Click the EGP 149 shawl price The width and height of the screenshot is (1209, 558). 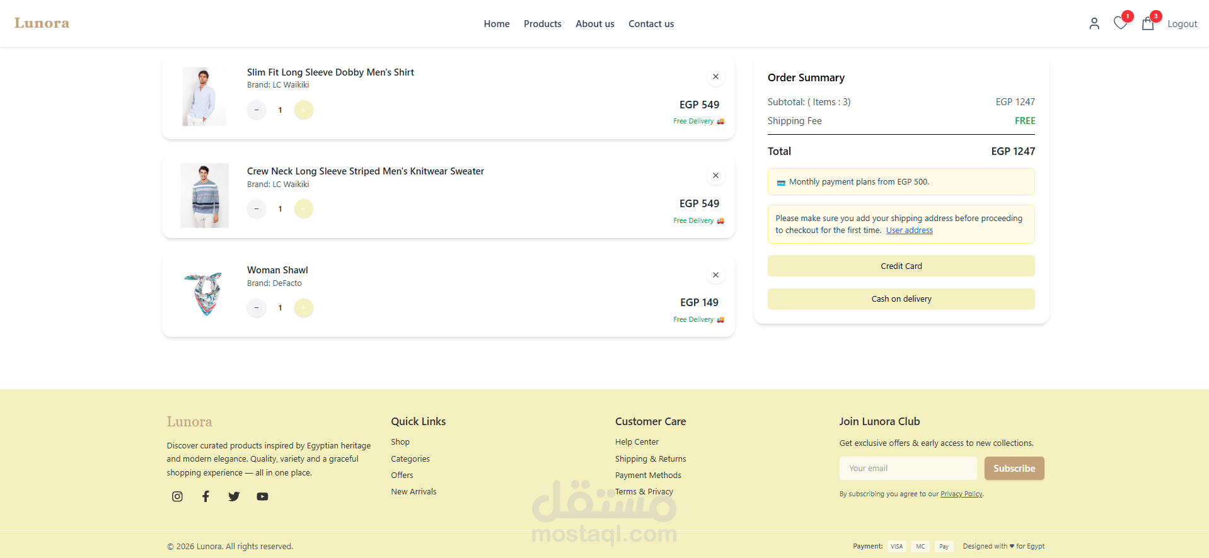click(699, 303)
